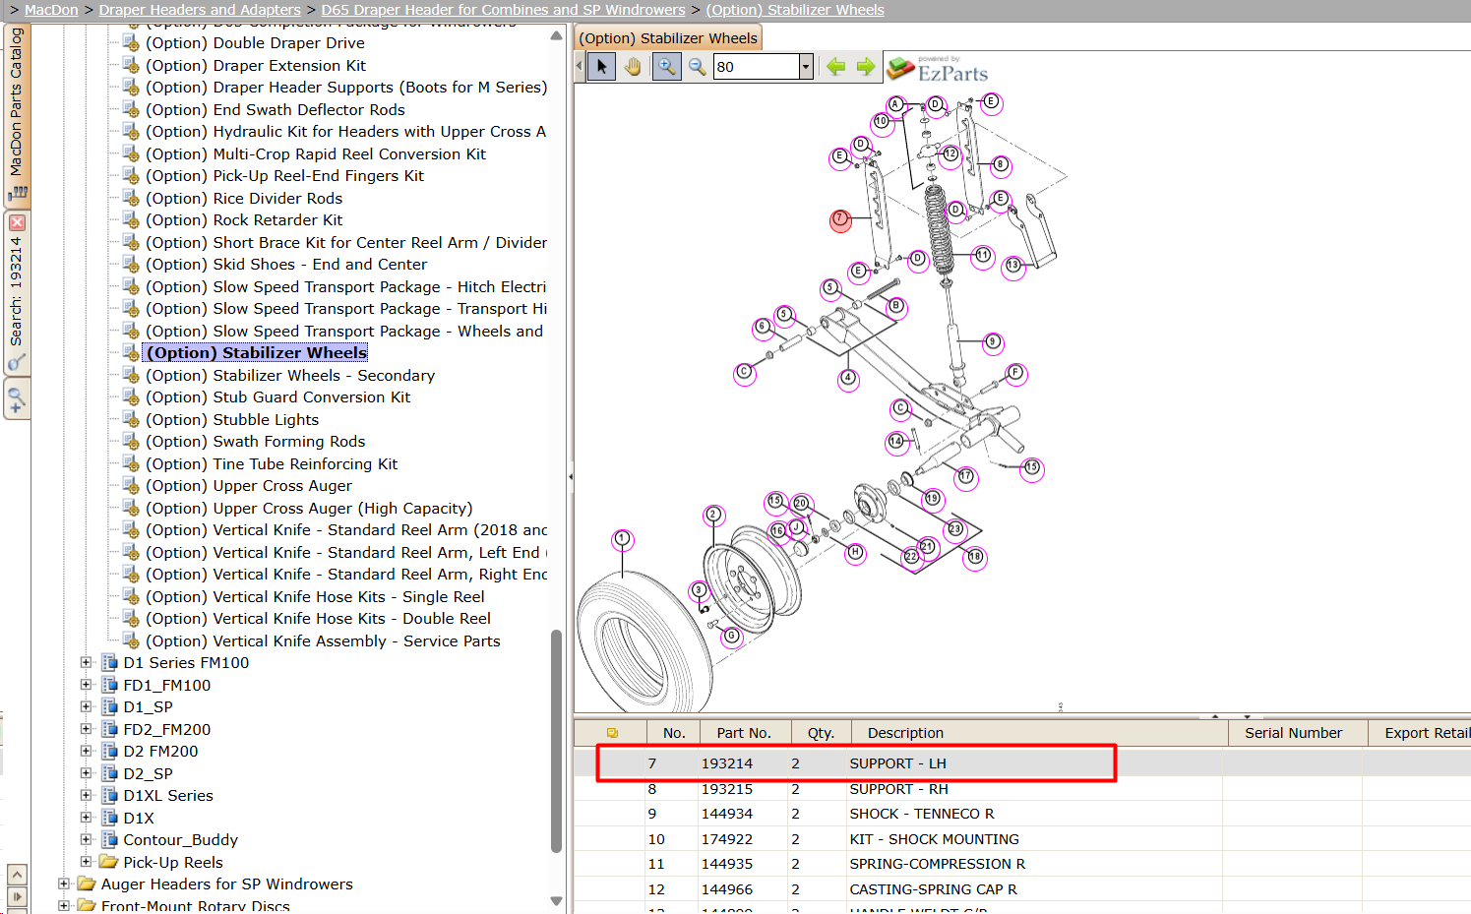Activate the hand pan tool
Screen dimensions: 1471x914
pyautogui.click(x=633, y=67)
